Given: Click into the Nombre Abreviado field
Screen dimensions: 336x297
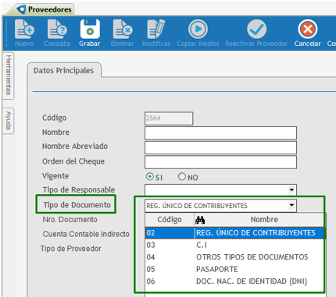Looking at the screenshot, I should click(220, 147).
